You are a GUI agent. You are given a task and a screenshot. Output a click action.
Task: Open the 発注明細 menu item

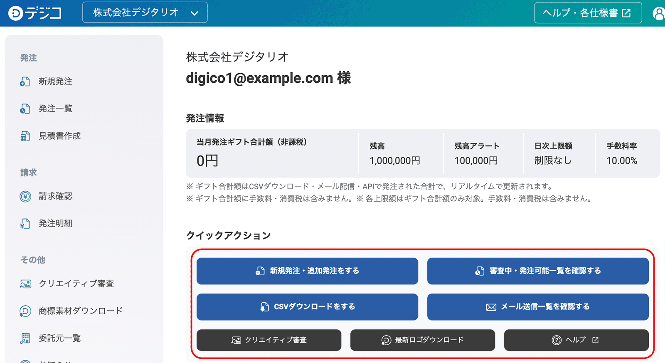point(55,224)
